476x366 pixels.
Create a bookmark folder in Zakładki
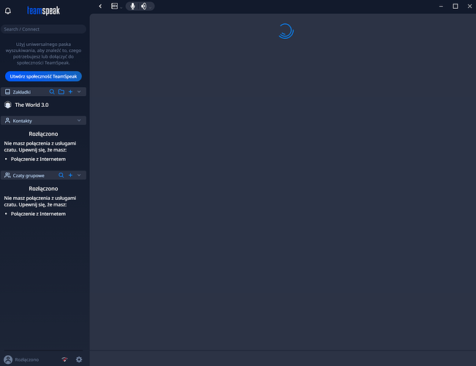click(62, 91)
